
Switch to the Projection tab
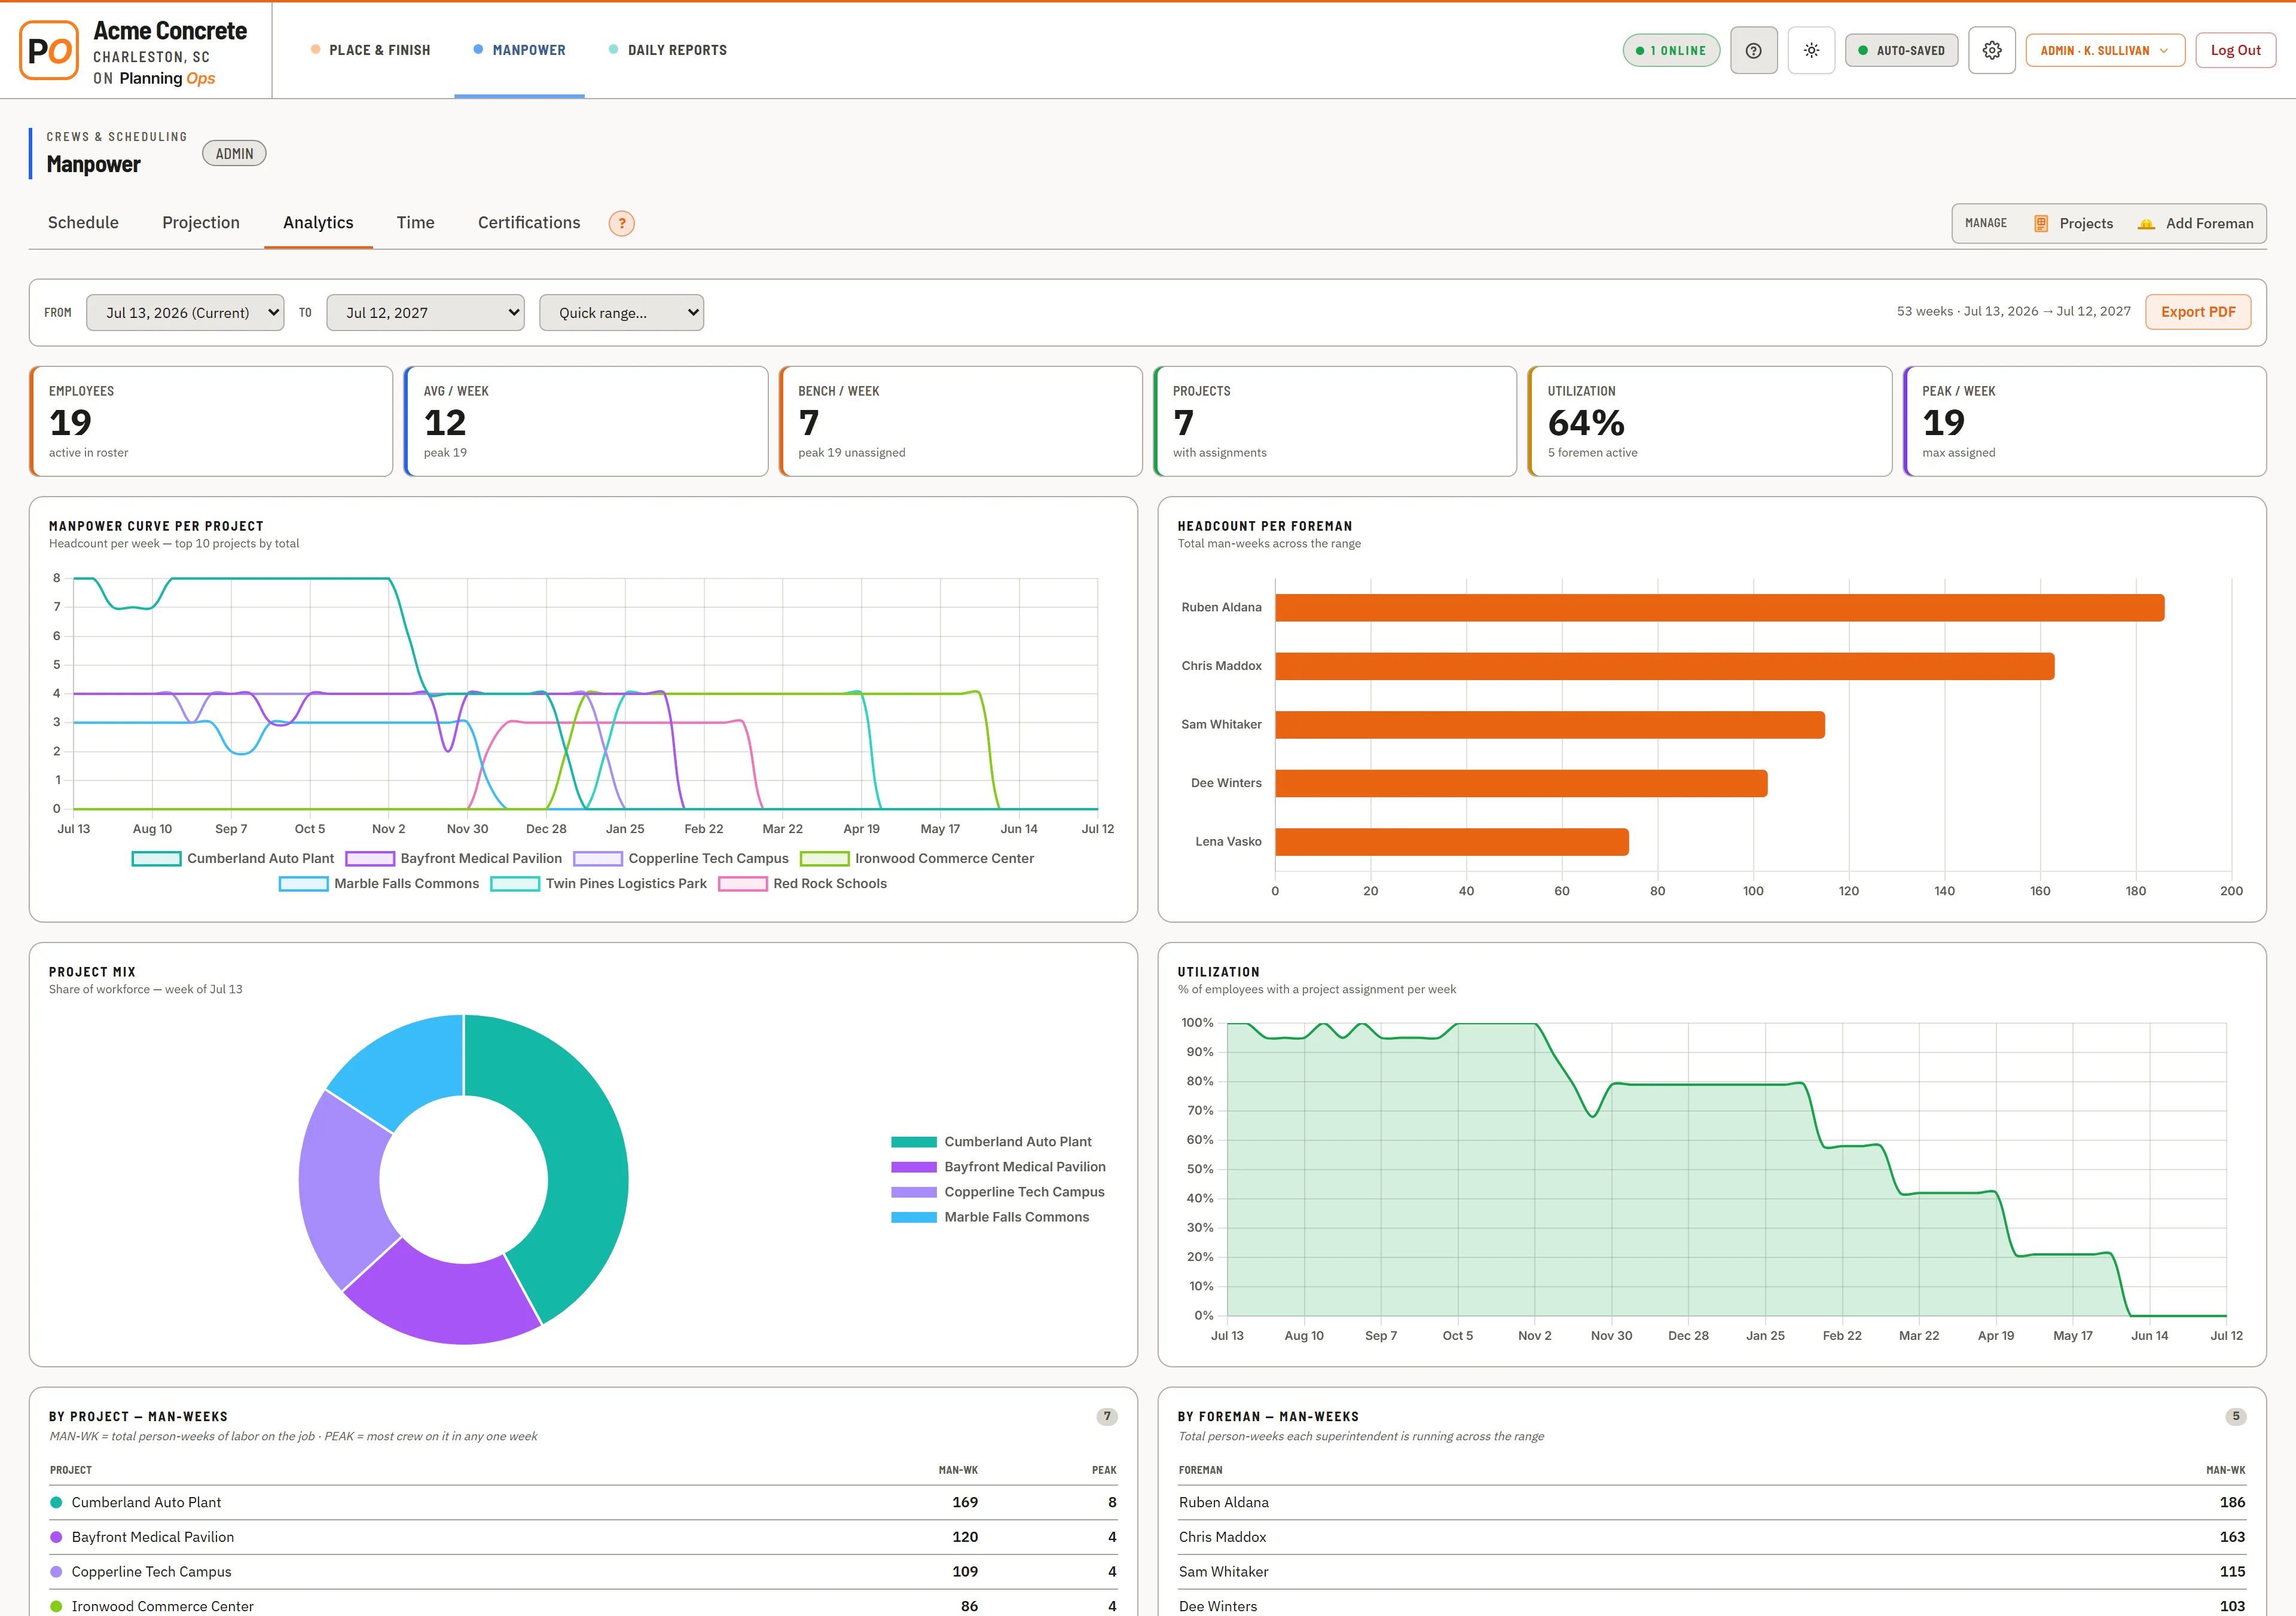pos(201,223)
